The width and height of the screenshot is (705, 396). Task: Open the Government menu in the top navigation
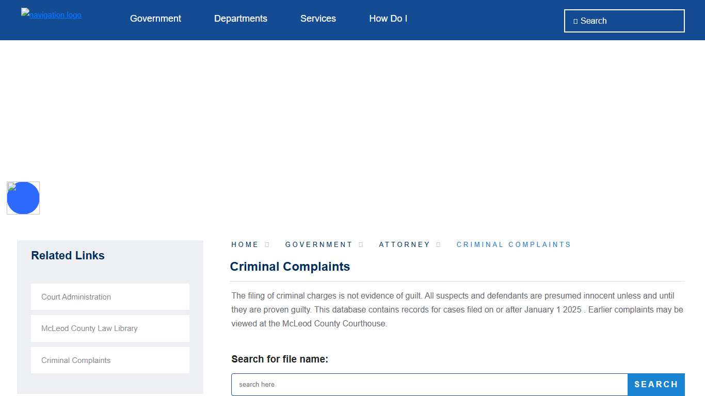(x=155, y=19)
